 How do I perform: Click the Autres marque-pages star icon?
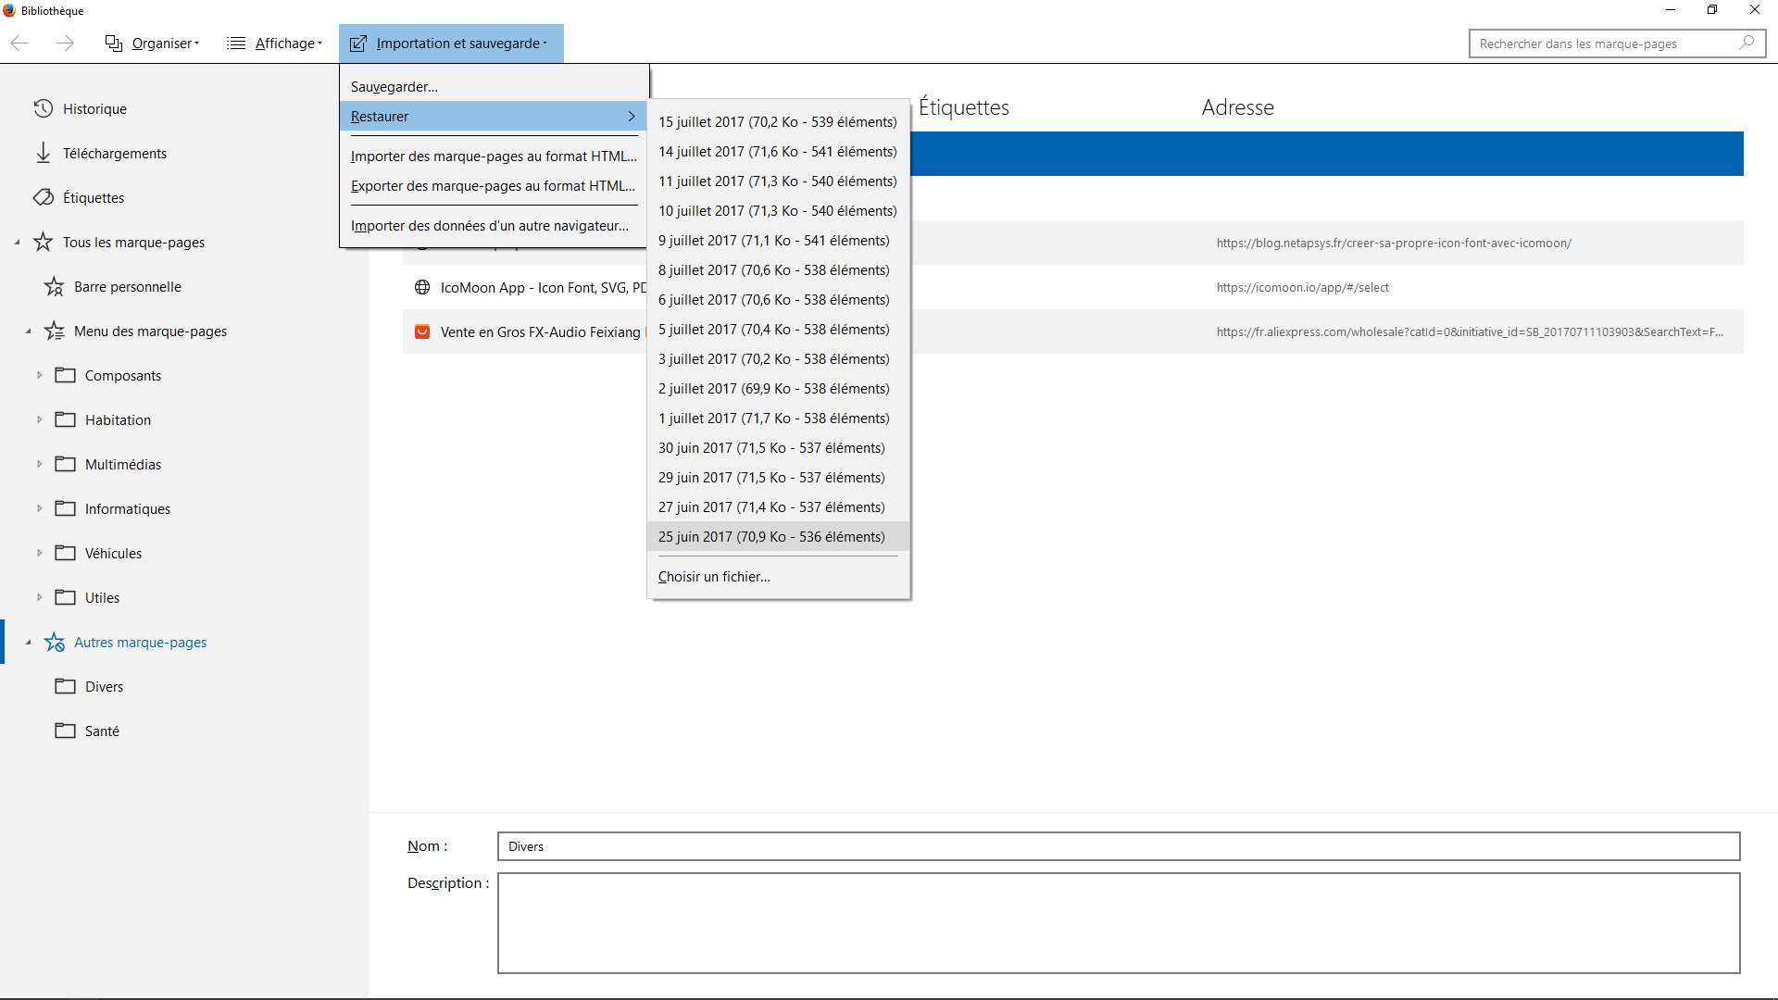tap(54, 642)
